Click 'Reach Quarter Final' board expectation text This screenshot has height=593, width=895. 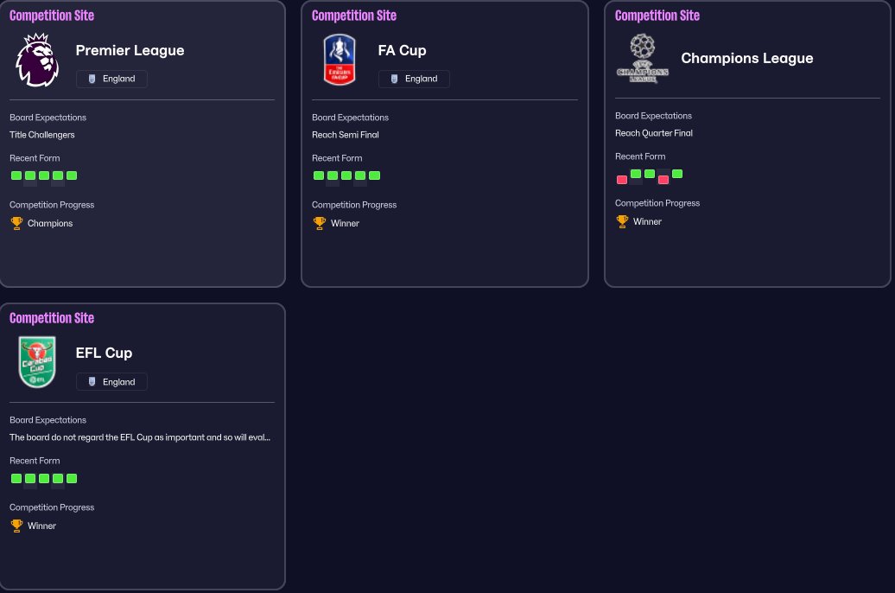tap(654, 133)
